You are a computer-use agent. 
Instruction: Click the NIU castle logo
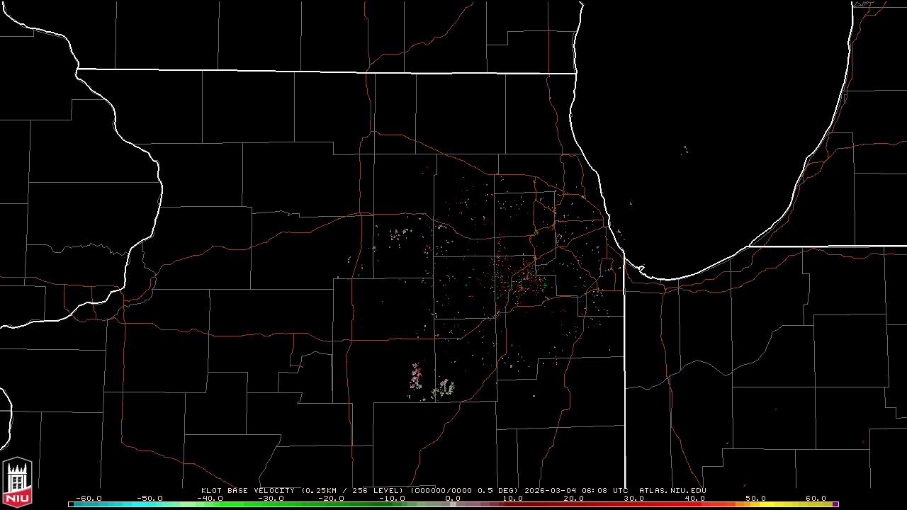click(17, 482)
